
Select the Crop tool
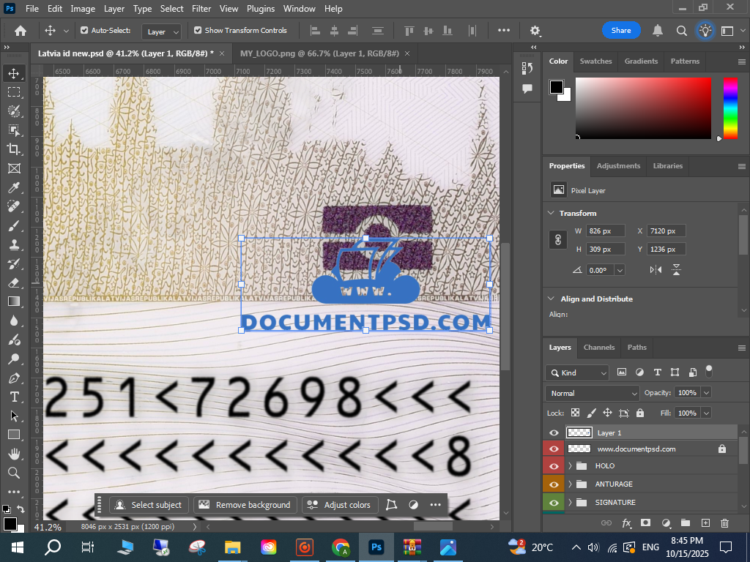(13, 149)
